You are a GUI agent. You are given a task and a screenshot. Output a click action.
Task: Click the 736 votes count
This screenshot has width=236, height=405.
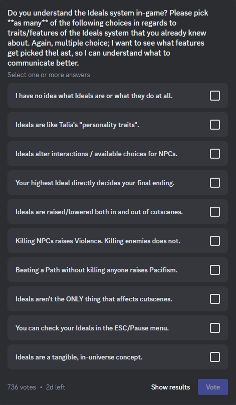click(x=22, y=387)
